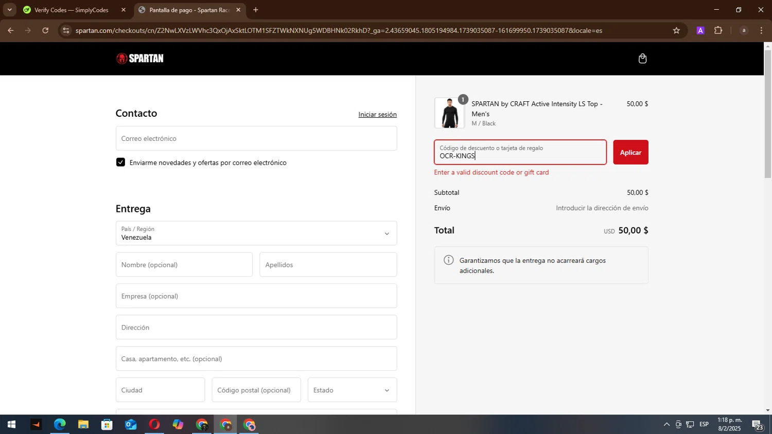
Task: Click the info icon beside delivery guarantee
Action: (449, 260)
